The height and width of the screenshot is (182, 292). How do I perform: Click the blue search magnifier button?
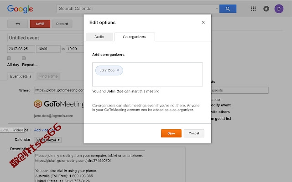(x=228, y=9)
